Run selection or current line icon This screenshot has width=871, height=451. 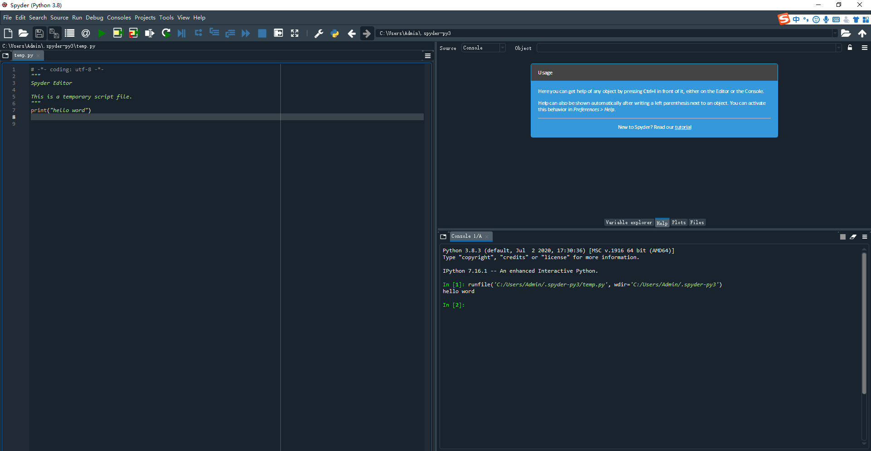coord(150,33)
